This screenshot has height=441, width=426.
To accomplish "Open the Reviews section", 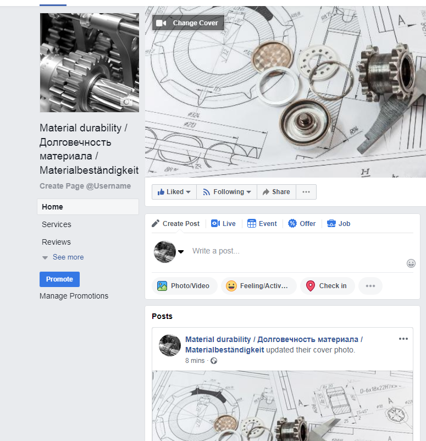I will coord(56,242).
